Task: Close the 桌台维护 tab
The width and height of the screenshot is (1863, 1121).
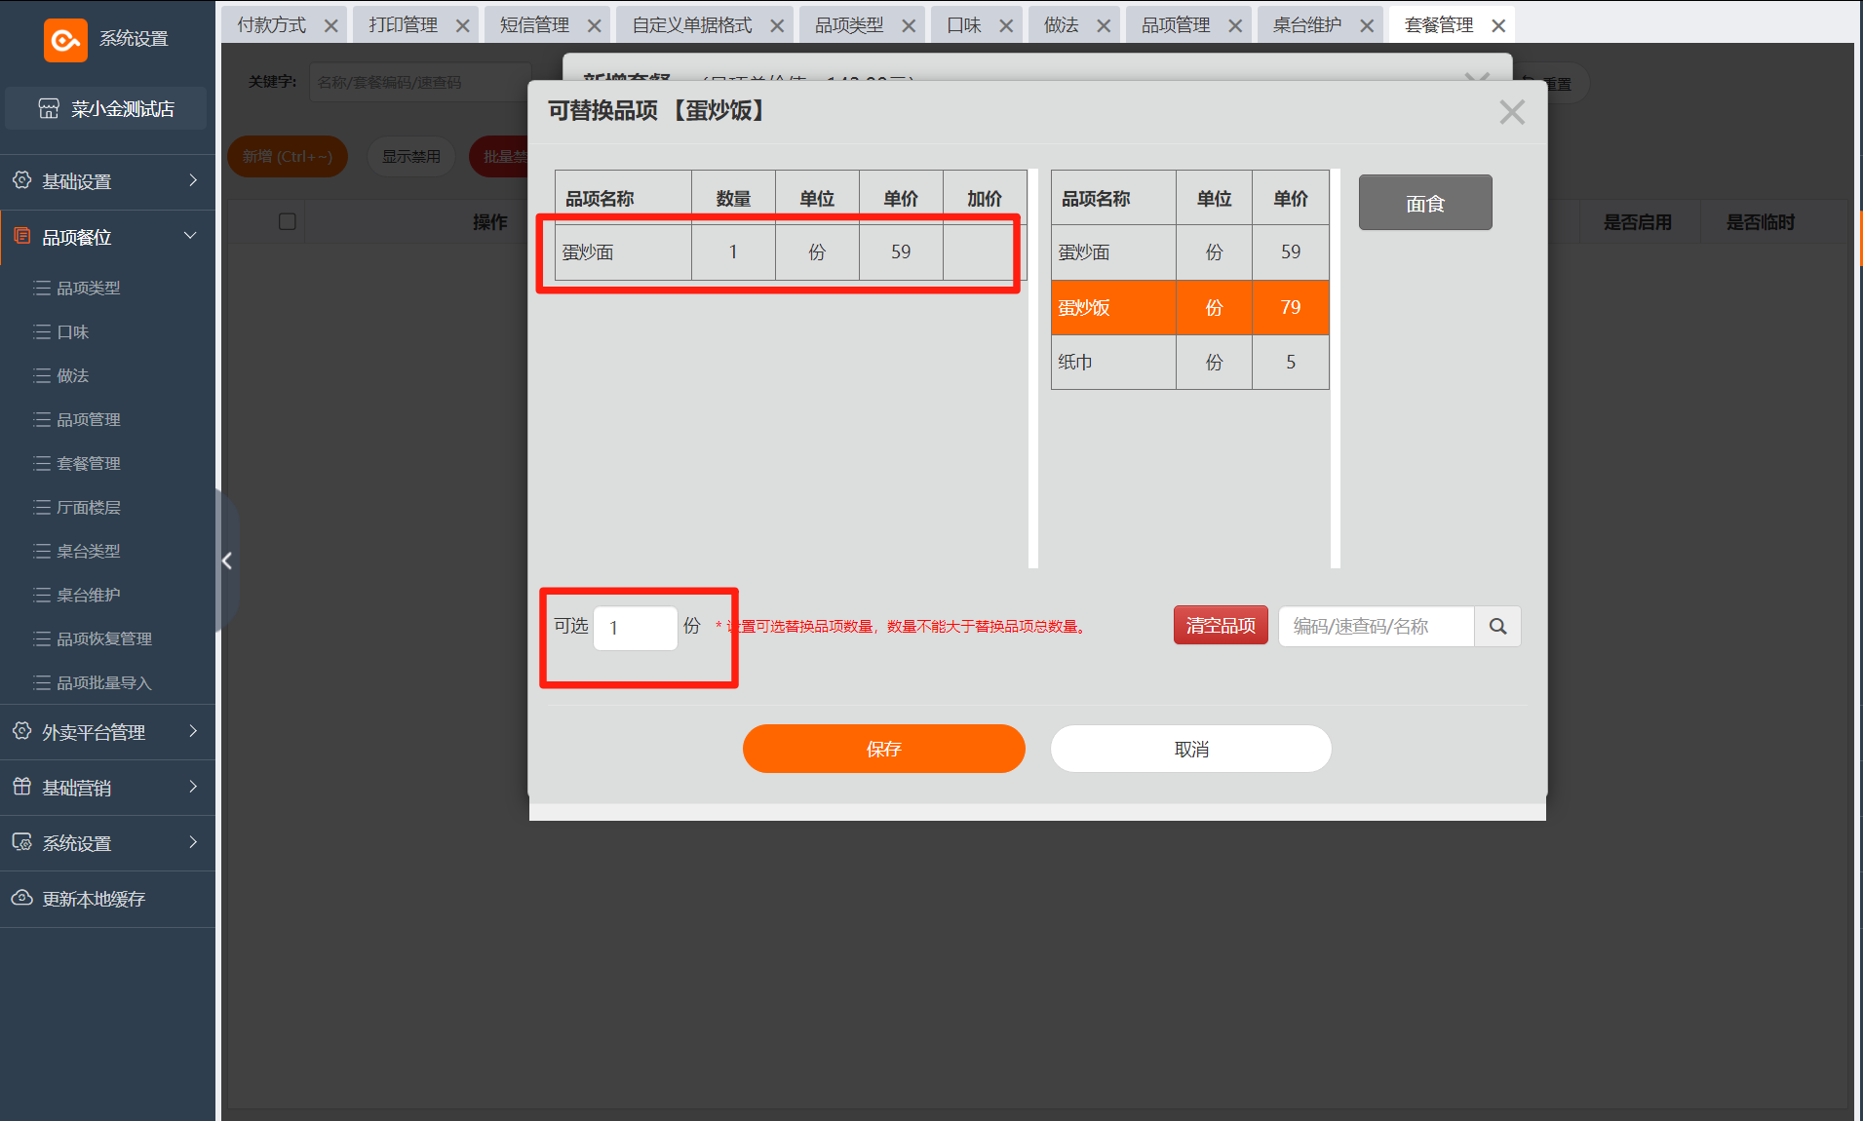Action: [1367, 25]
